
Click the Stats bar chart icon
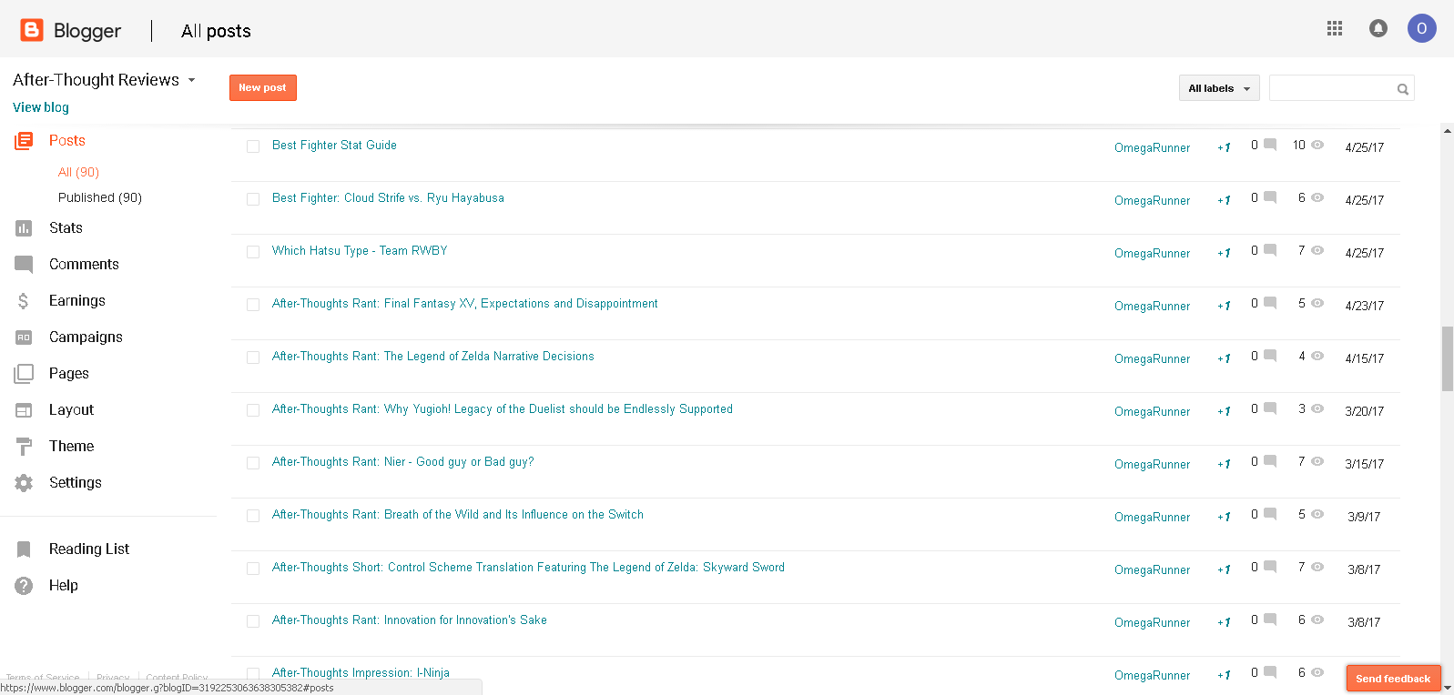[x=24, y=228]
